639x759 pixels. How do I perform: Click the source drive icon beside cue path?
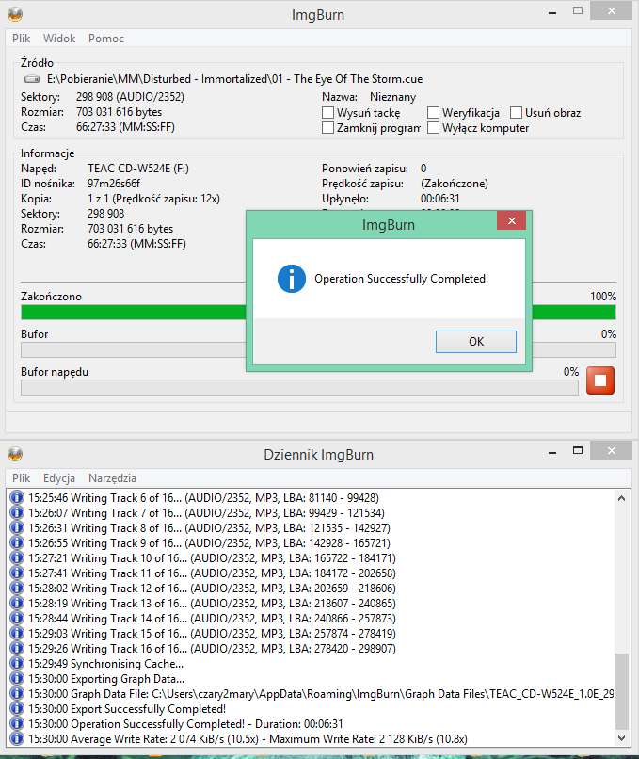(x=32, y=79)
